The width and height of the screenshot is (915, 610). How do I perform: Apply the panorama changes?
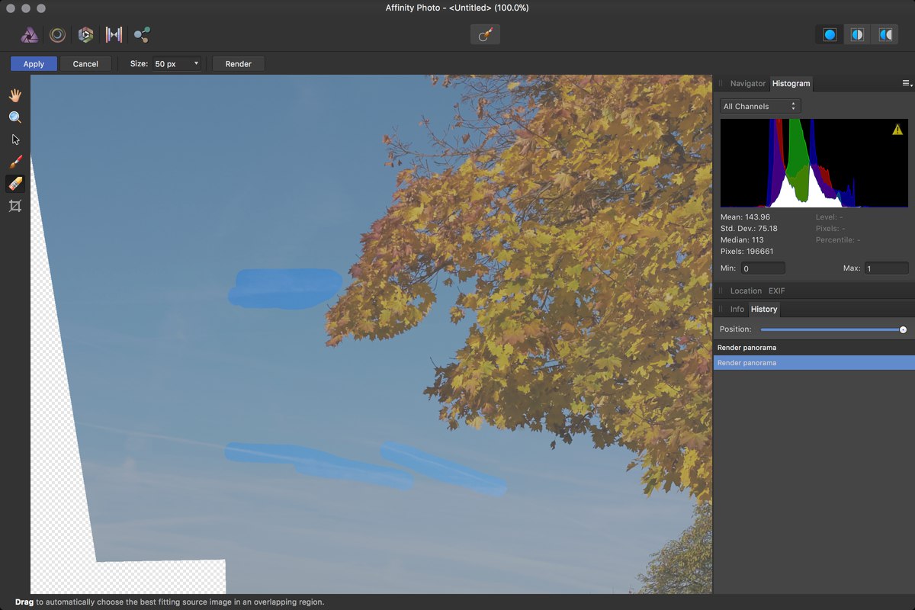(x=34, y=64)
